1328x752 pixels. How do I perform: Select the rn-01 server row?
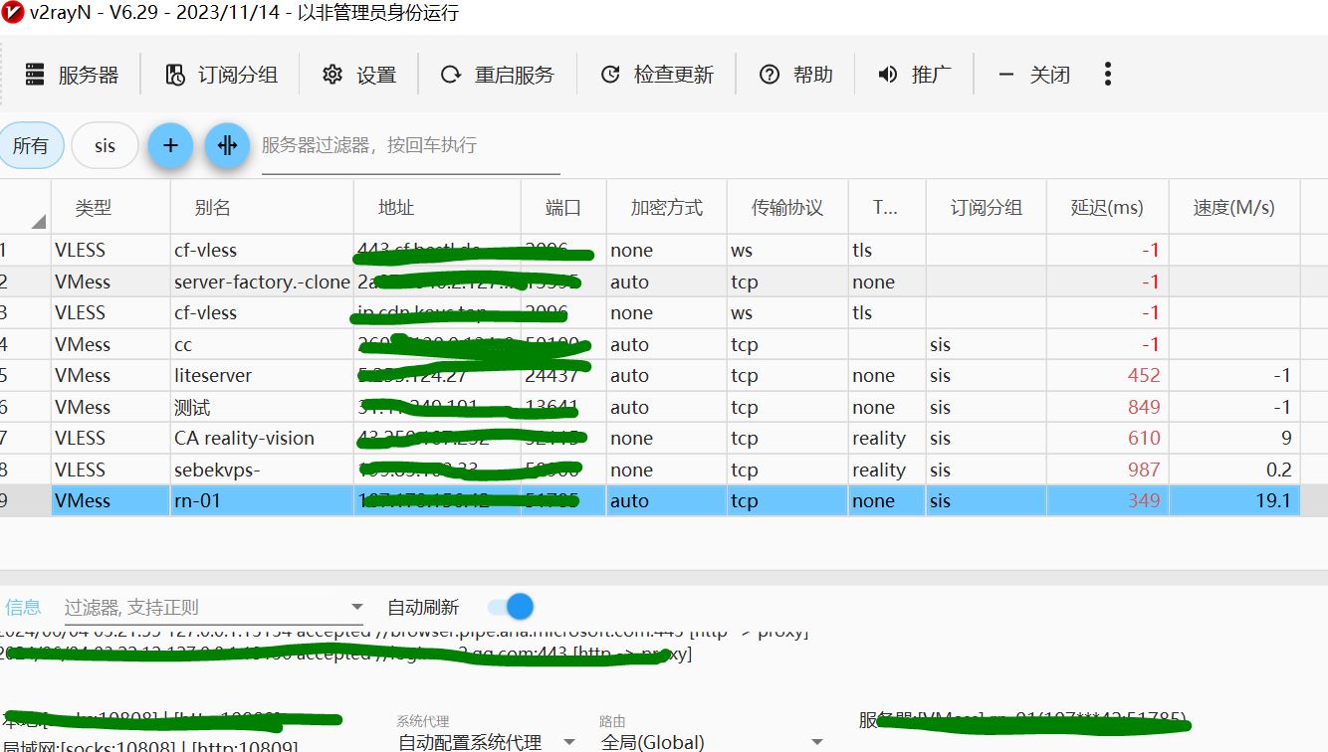coord(650,500)
